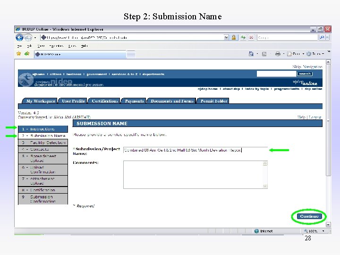Image resolution: width=340 pixels, height=255 pixels.
Task: Click the New Jersey state seal logo
Action: (26, 79)
